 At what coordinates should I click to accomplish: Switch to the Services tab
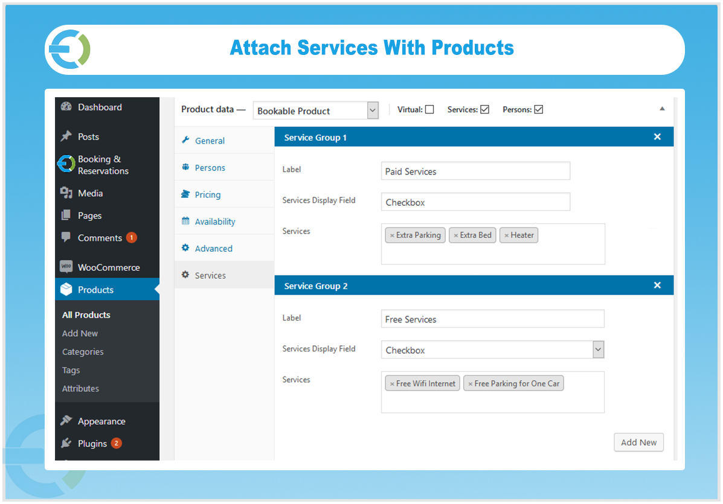point(208,275)
